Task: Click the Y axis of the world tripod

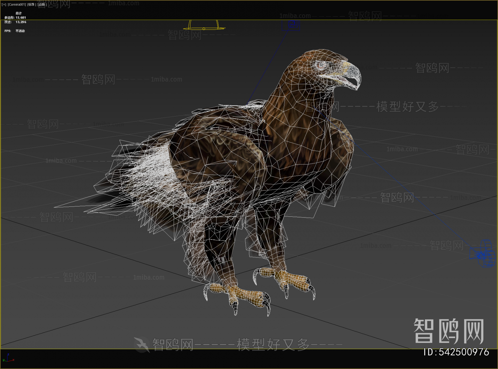Action: coord(4,360)
